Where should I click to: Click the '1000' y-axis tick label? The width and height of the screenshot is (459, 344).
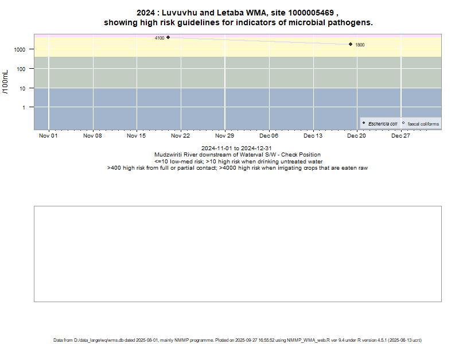point(20,49)
